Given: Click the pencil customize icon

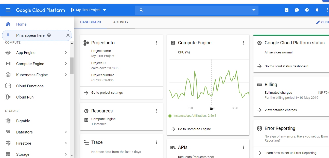Looking at the screenshot, I should tap(318, 22).
